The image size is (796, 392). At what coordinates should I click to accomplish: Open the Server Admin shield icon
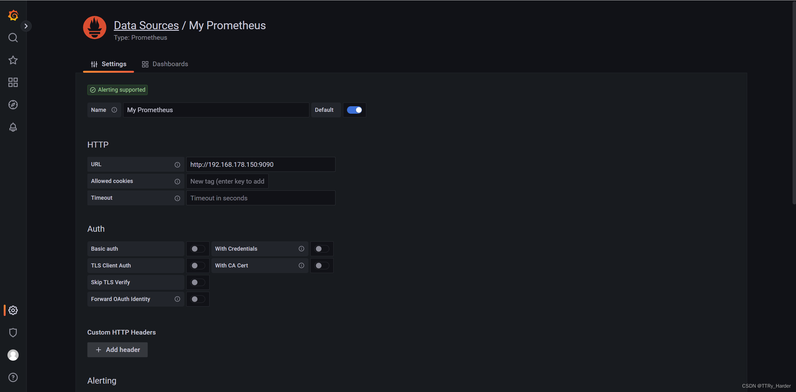[x=13, y=333]
